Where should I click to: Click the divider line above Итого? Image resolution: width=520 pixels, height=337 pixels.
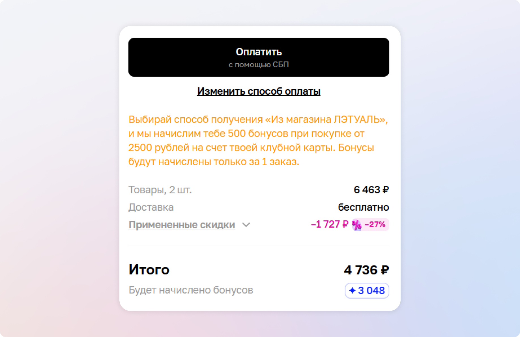pos(259,246)
